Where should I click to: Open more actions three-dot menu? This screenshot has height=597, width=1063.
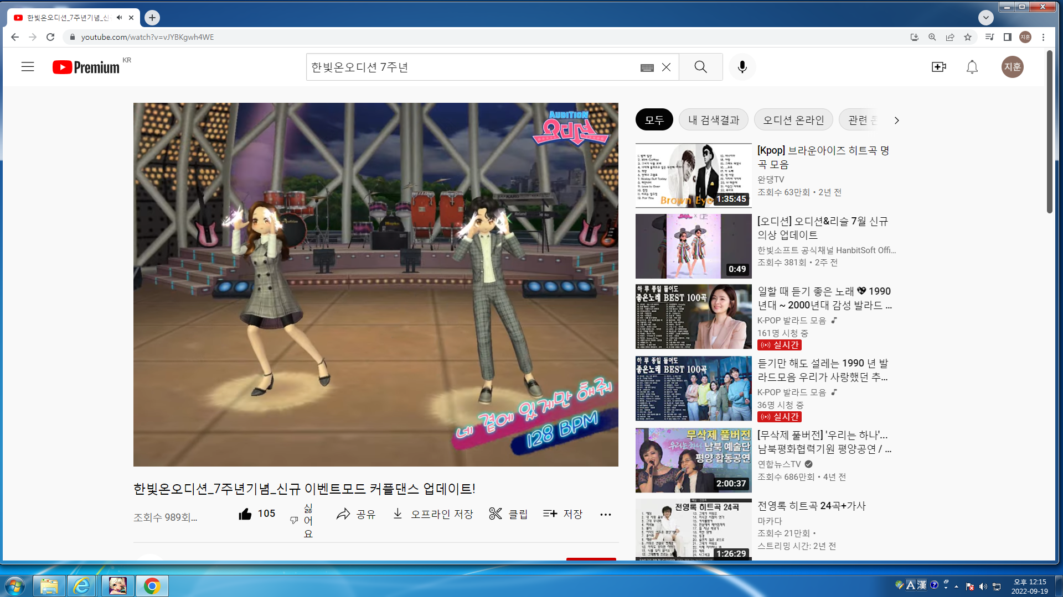coord(606,515)
